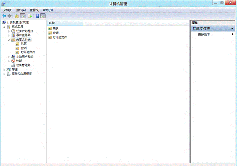Open the 帮助(H) menu

(48, 10)
